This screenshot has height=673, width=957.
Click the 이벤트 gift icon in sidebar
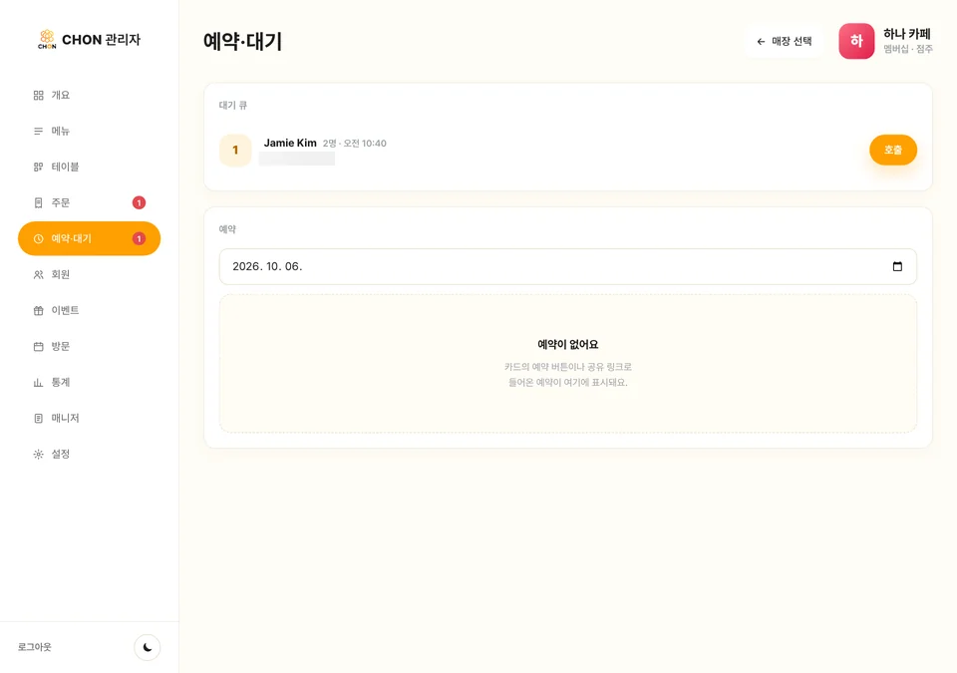tap(39, 310)
